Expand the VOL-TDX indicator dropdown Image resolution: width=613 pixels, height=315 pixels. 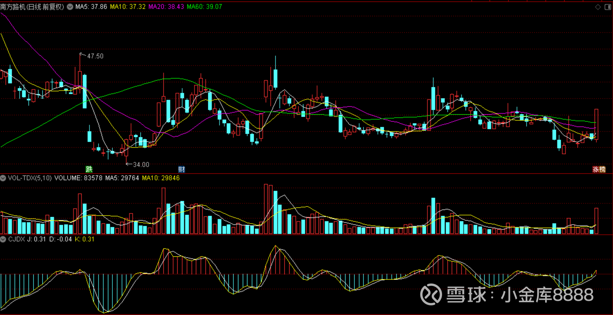click(x=3, y=178)
